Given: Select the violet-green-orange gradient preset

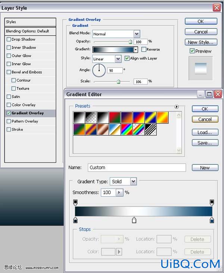Looking at the screenshot, I should coord(79,129).
